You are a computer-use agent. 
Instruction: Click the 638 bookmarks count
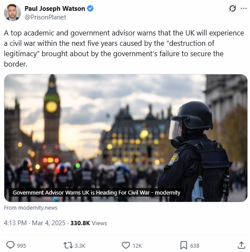point(195,246)
